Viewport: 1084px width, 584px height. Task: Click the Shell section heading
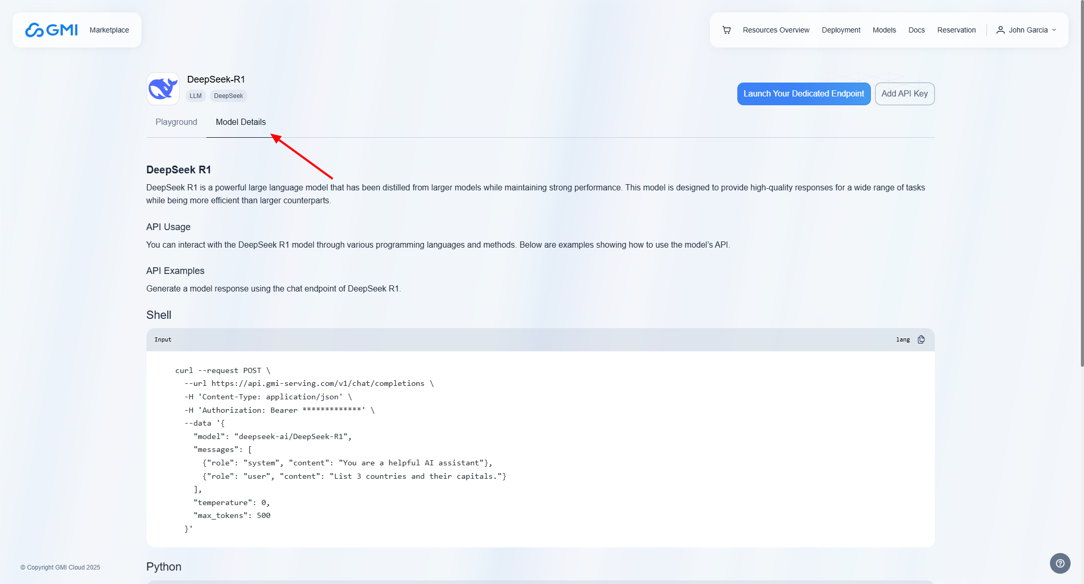[159, 315]
